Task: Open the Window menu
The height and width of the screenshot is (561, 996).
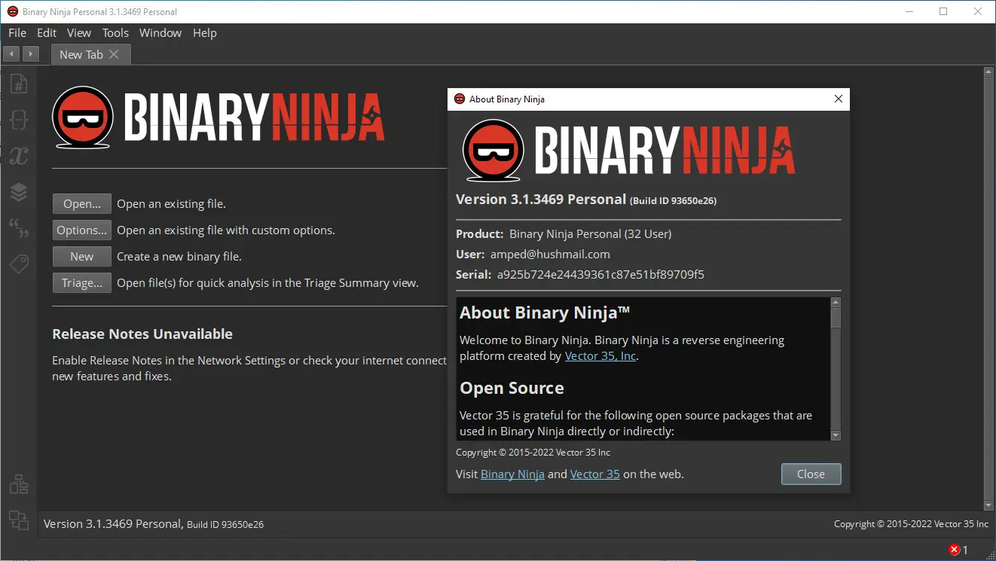Action: tap(160, 32)
